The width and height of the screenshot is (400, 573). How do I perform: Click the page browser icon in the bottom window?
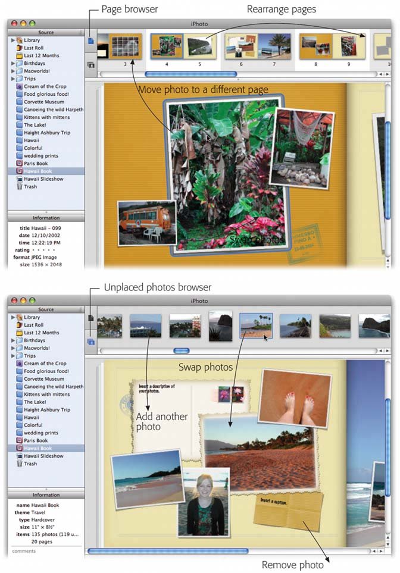91,318
